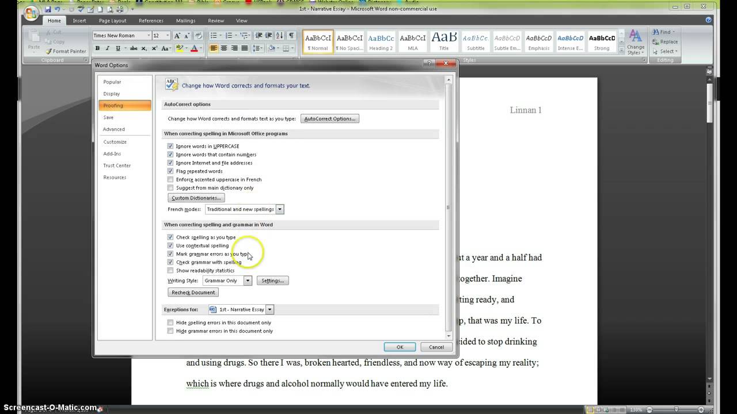Open the font size dropdown
The width and height of the screenshot is (737, 414).
(168, 36)
